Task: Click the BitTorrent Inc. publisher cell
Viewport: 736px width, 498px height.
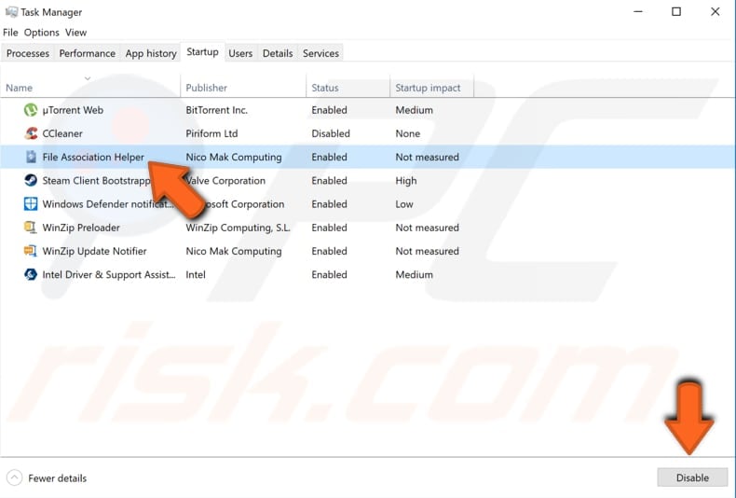Action: (x=216, y=110)
